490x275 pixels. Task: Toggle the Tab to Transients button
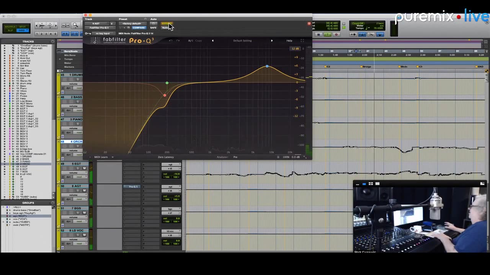pyautogui.click(x=65, y=34)
